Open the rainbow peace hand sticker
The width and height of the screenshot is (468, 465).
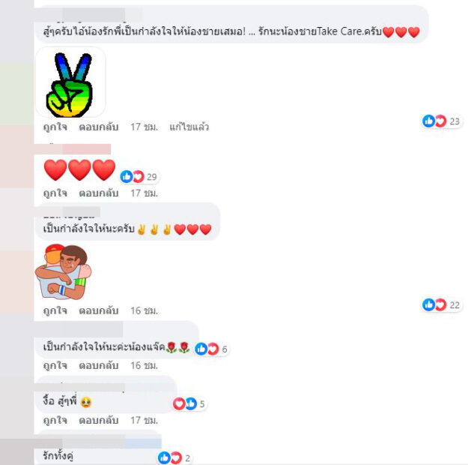[70, 82]
